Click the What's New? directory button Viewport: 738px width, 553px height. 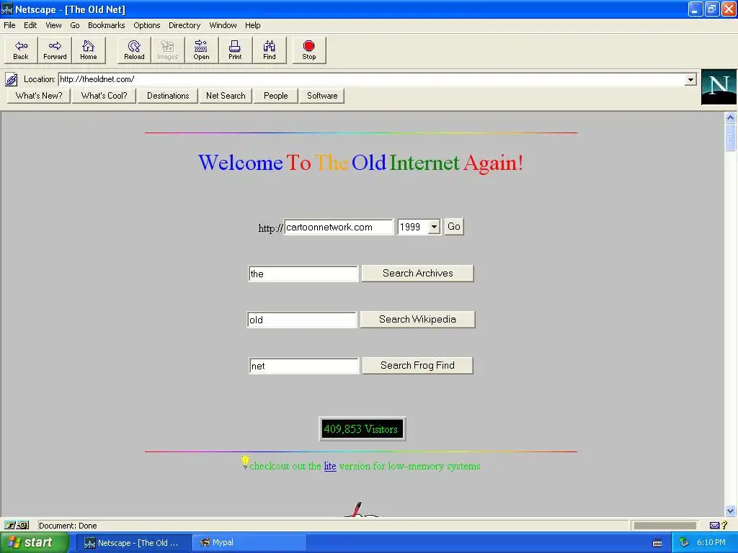39,96
